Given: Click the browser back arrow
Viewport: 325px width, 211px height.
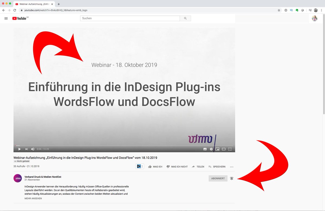Looking at the screenshot, I should point(4,10).
